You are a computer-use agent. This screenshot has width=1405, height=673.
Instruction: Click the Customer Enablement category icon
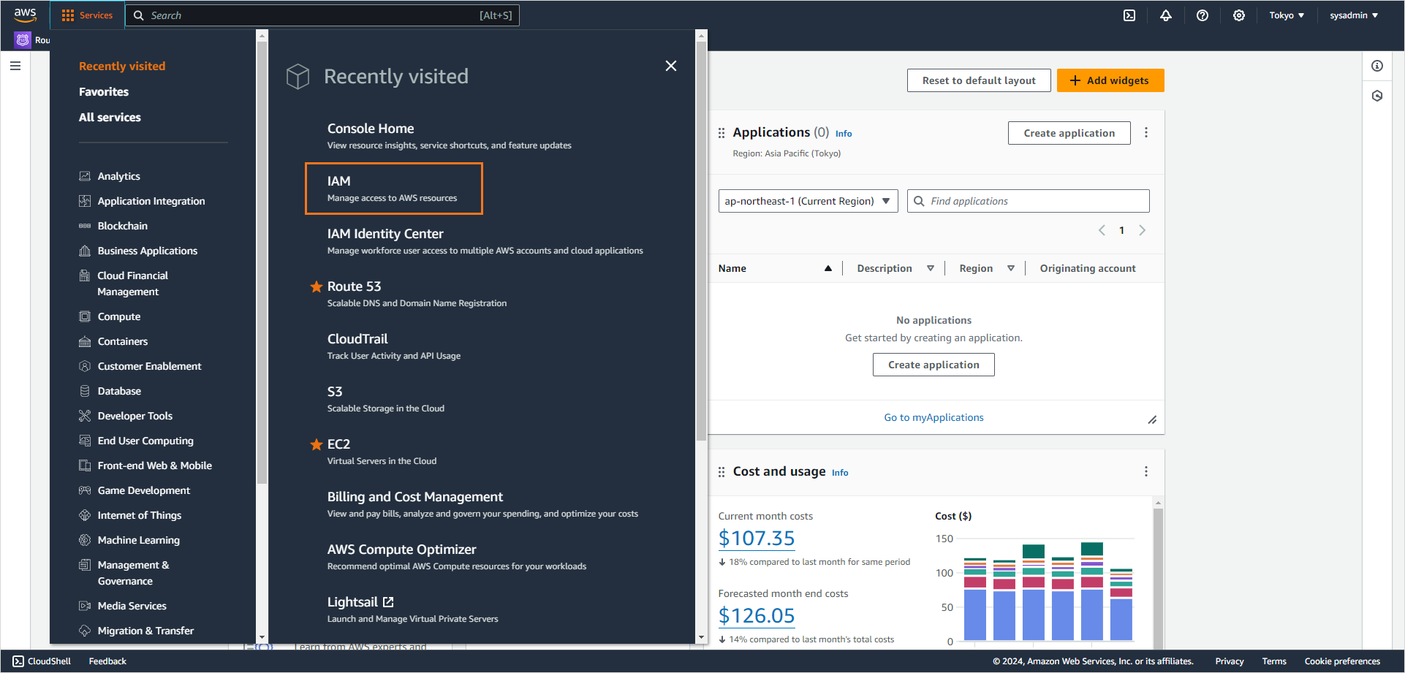click(x=85, y=366)
